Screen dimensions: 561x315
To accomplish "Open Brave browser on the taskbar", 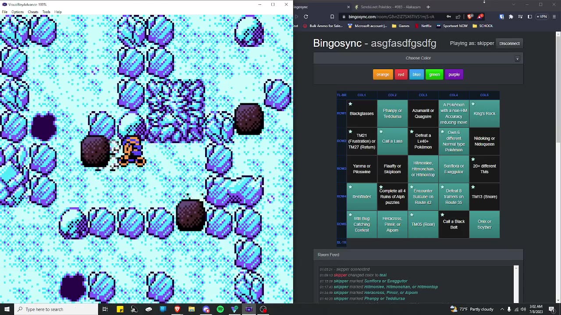I will 177,309.
